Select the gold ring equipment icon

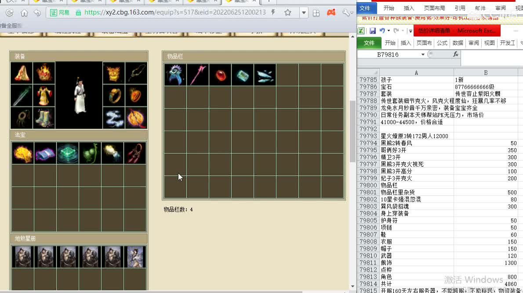pos(114,96)
